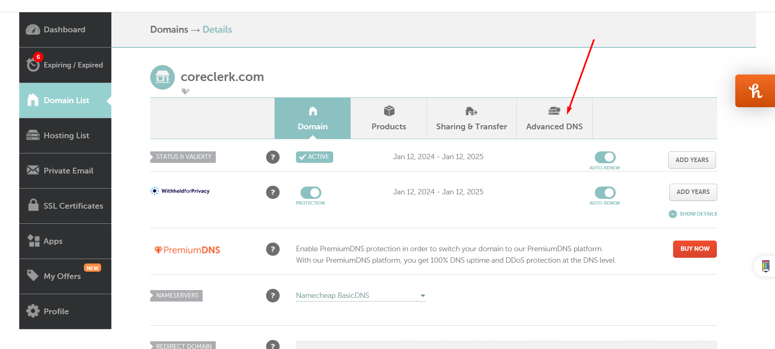The height and width of the screenshot is (349, 775).
Task: Open Hosting List from sidebar
Action: (x=65, y=135)
